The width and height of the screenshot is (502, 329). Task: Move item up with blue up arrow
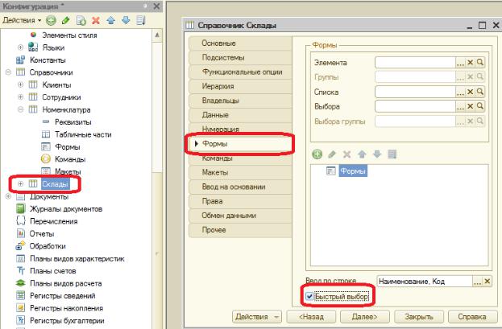tap(110, 20)
